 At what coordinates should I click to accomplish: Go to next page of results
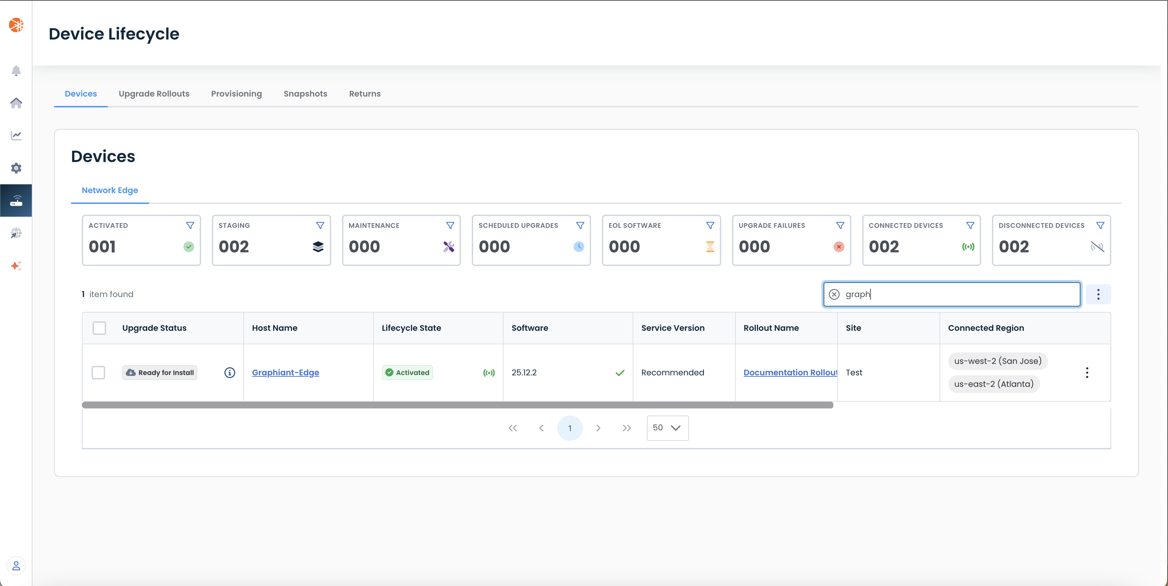pyautogui.click(x=599, y=428)
